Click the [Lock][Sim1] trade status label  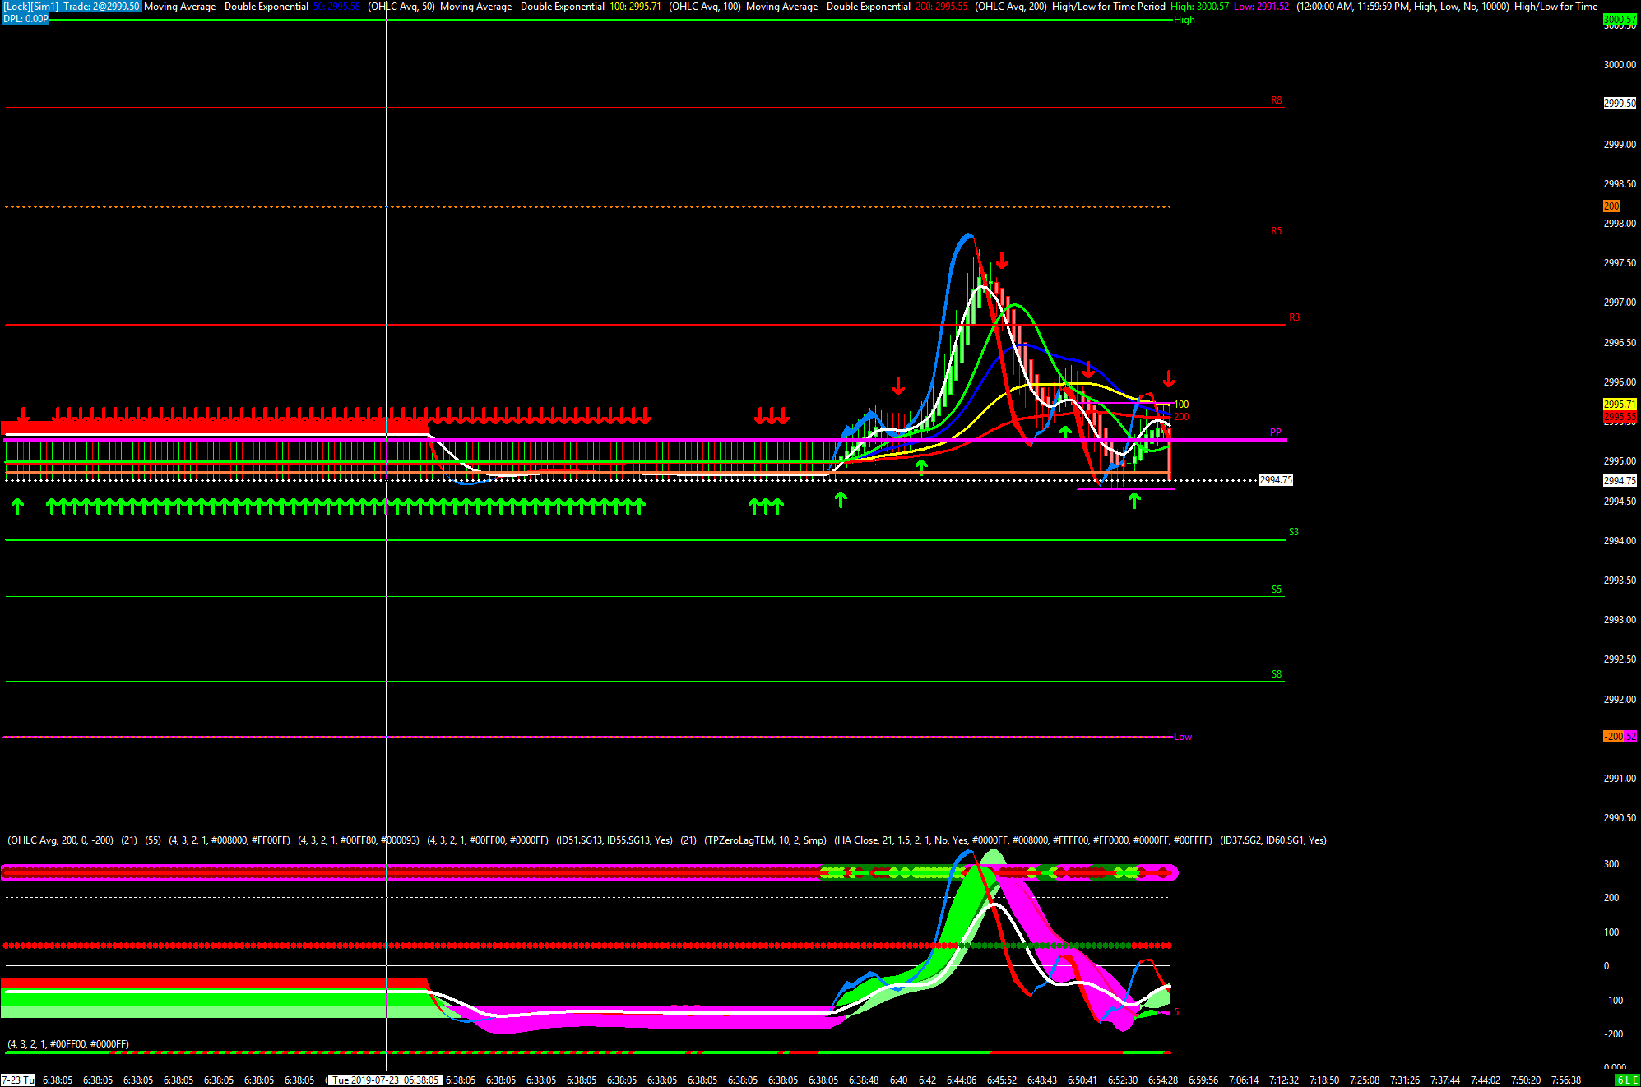[x=30, y=7]
